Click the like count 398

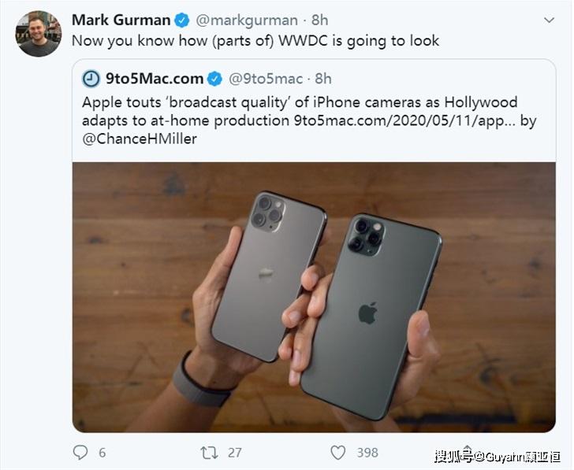click(367, 453)
